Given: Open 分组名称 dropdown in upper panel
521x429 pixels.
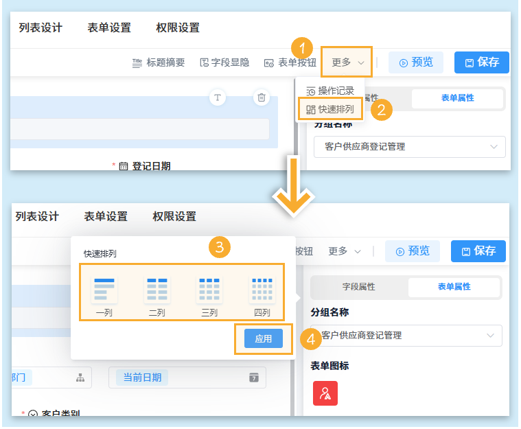Looking at the screenshot, I should coord(410,146).
